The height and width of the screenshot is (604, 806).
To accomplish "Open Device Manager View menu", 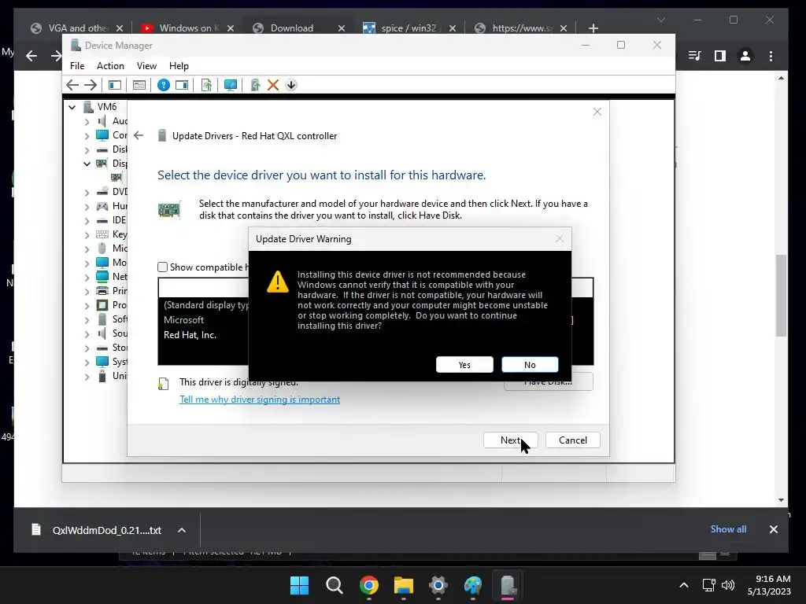I will click(146, 66).
